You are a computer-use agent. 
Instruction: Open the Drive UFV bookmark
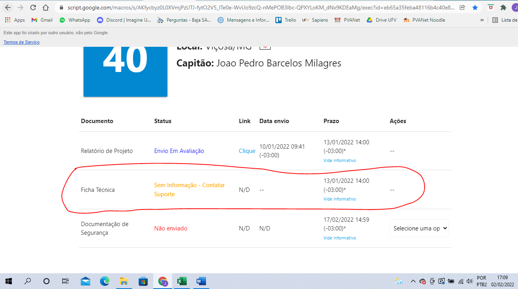pyautogui.click(x=381, y=20)
